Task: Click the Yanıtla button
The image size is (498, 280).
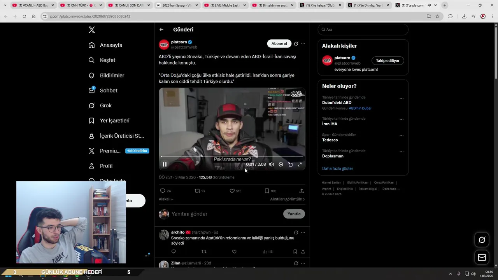Action: [294, 214]
